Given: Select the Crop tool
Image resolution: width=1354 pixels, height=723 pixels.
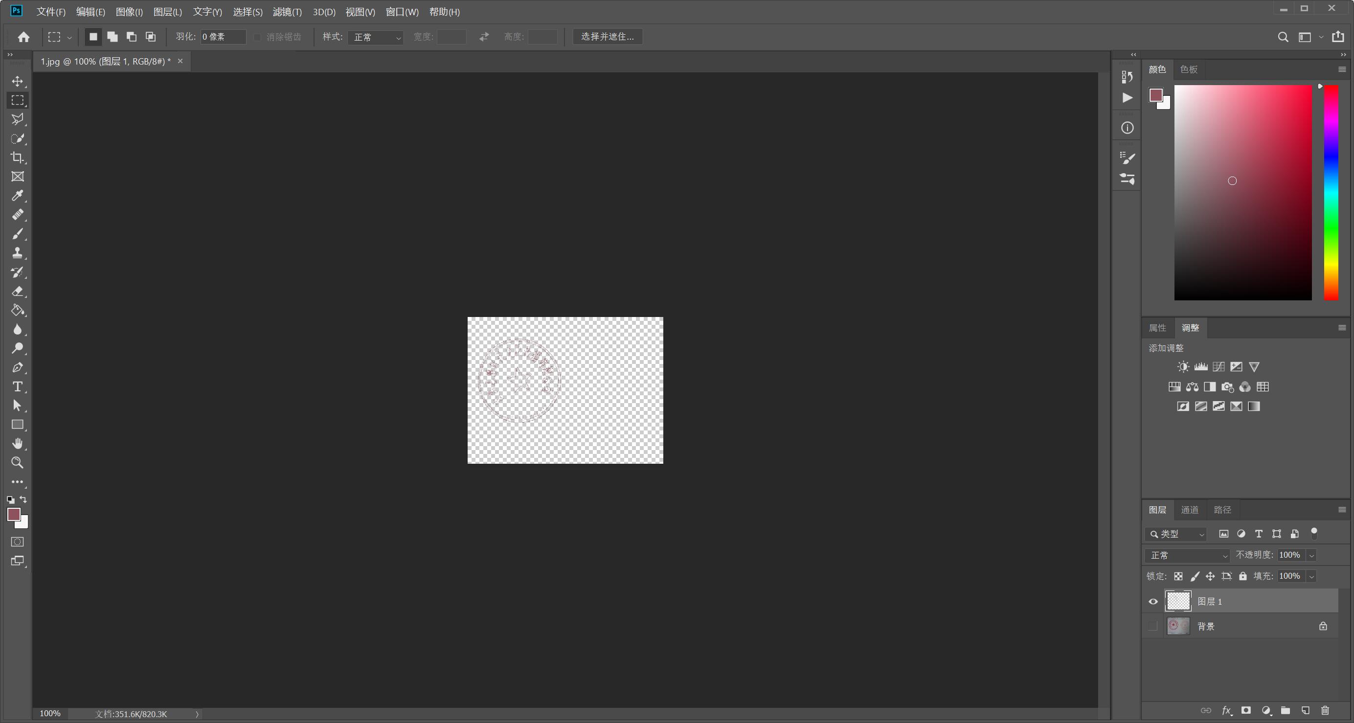Looking at the screenshot, I should pyautogui.click(x=17, y=158).
